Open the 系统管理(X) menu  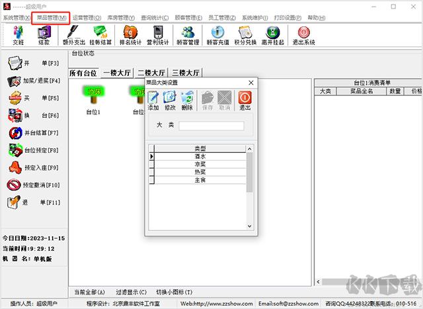[17, 18]
